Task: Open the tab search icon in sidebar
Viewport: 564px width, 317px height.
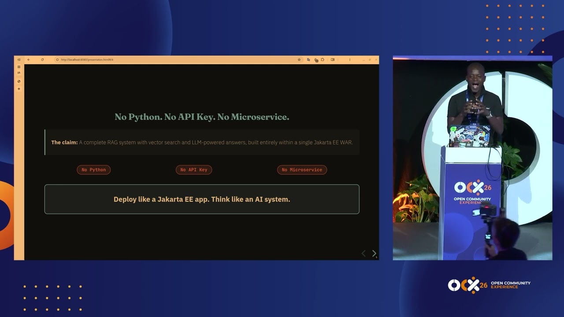Action: 19,73
